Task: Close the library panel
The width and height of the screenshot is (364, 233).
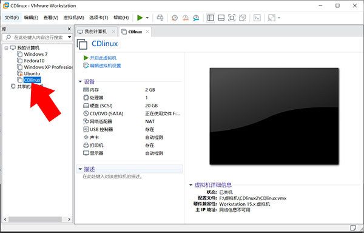Action: point(69,29)
